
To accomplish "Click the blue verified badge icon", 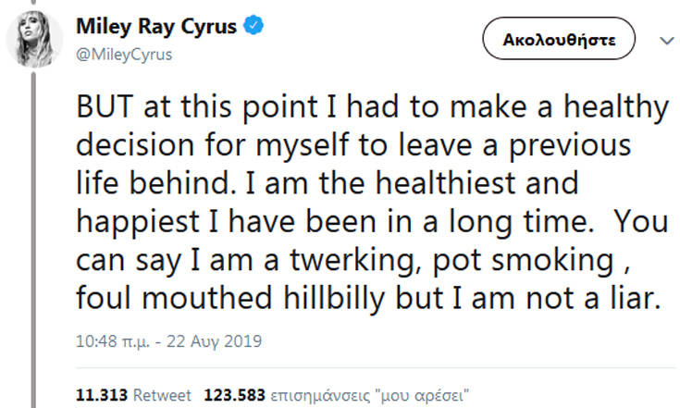I will click(253, 27).
